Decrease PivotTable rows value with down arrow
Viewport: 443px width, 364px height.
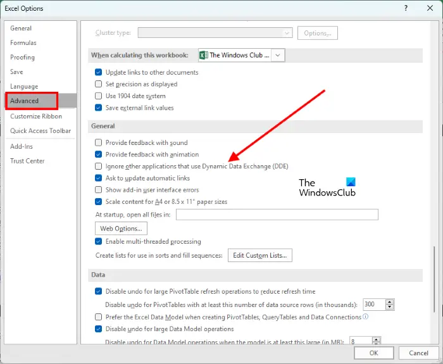pos(390,307)
